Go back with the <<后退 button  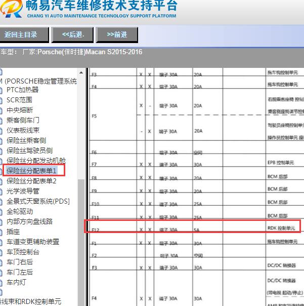pos(72,35)
